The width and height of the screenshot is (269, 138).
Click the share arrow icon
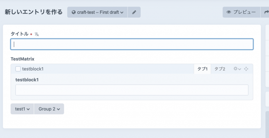[x=267, y=12]
